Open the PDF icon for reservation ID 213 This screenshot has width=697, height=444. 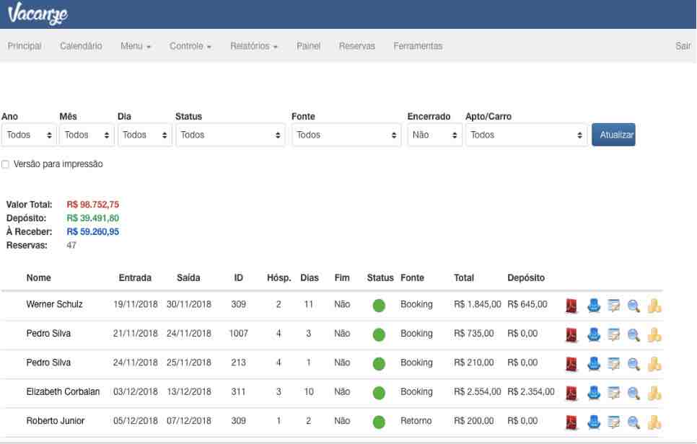tap(571, 364)
